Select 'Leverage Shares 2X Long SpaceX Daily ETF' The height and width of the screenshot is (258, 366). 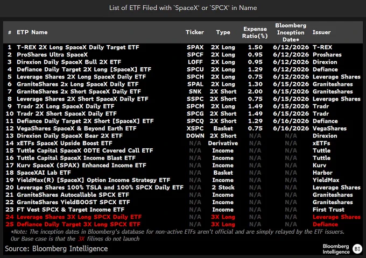click(81, 77)
